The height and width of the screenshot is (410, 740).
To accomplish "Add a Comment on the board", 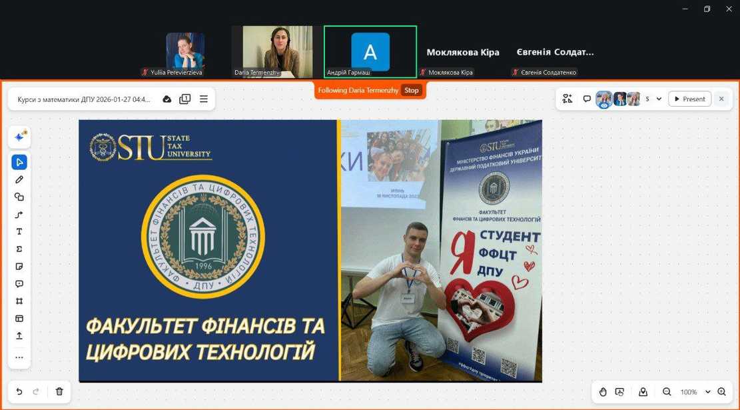I will point(19,283).
